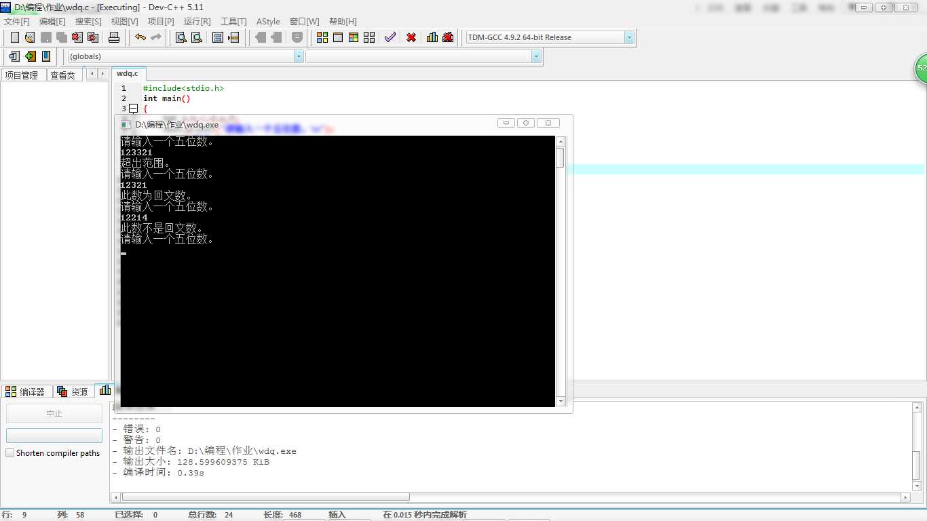
Task: Click the Save All toolbar icon
Action: click(61, 37)
